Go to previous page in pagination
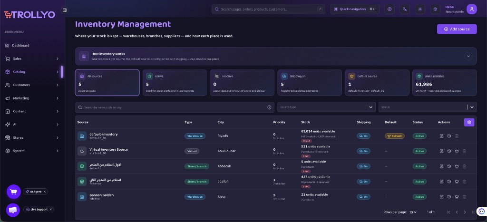Viewport: 487px width, 222px height. (457, 212)
